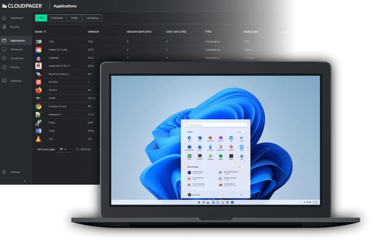Click the FireFox app icon
The image size is (378, 244).
(38, 90)
